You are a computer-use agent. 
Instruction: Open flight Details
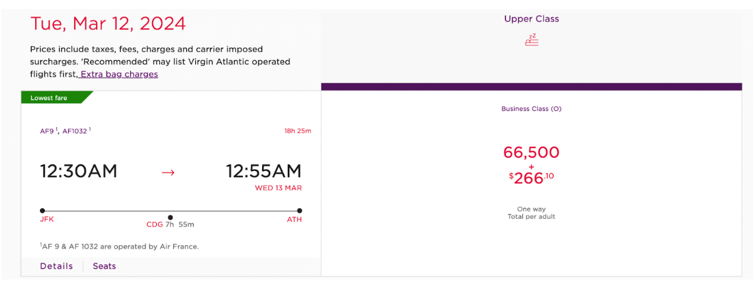(57, 266)
